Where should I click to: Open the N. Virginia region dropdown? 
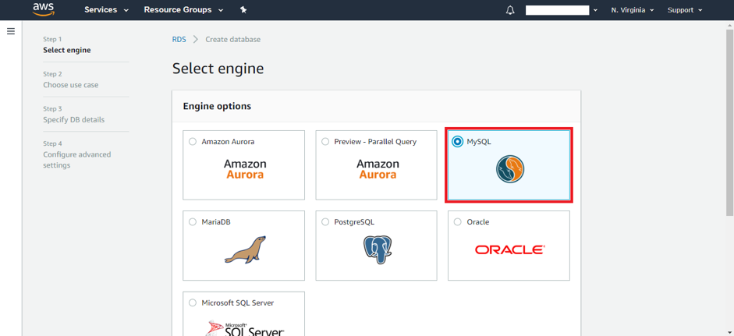632,10
